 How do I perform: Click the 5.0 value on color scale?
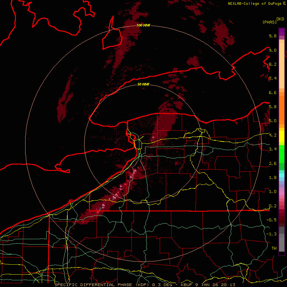pos(273,121)
